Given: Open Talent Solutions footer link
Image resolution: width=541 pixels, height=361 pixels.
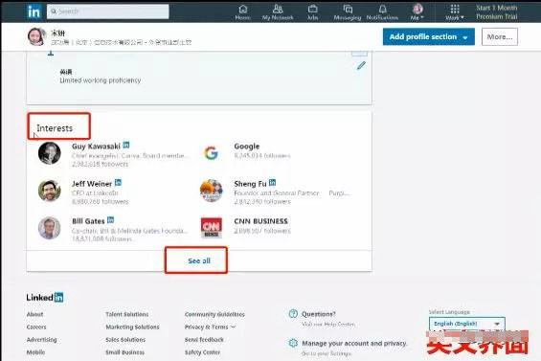Looking at the screenshot, I should (127, 314).
